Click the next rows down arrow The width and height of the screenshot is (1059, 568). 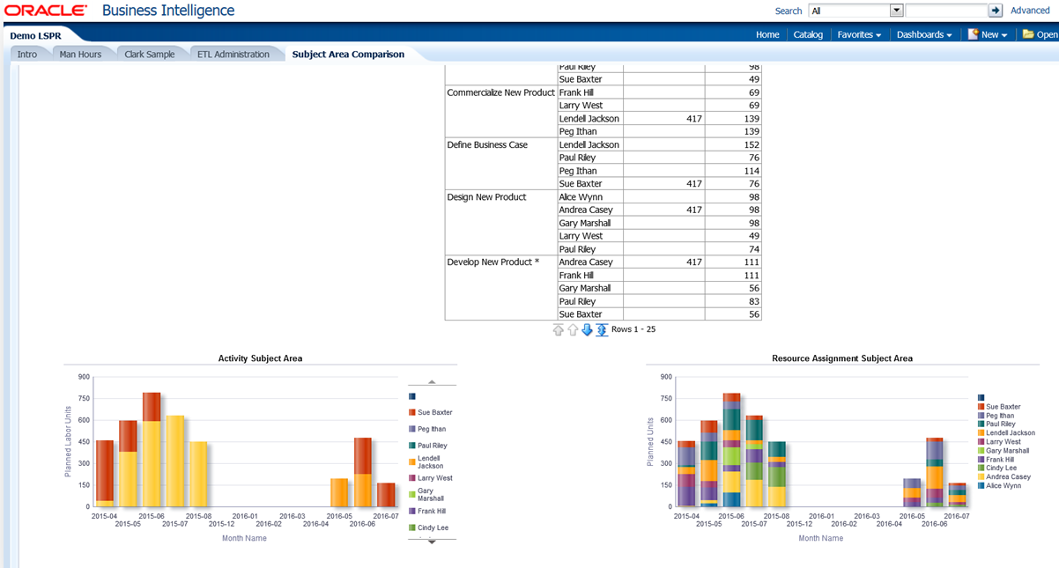point(587,329)
